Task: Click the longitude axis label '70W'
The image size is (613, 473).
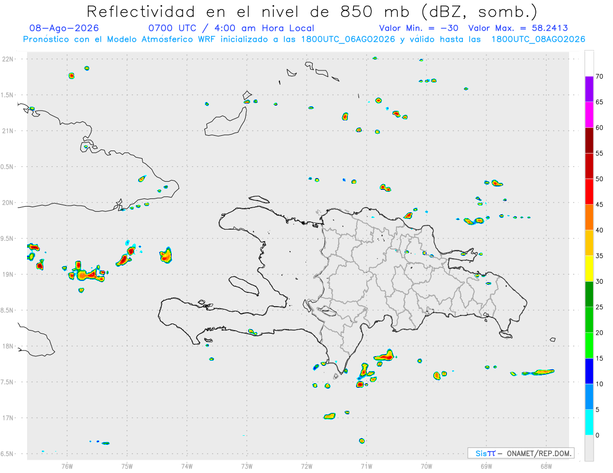Action: click(427, 466)
